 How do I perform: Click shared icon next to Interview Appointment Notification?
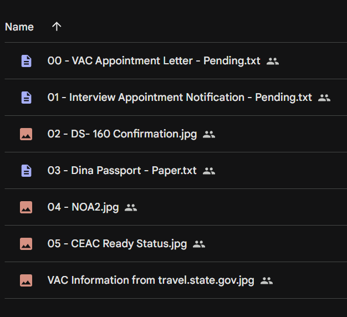tap(324, 98)
